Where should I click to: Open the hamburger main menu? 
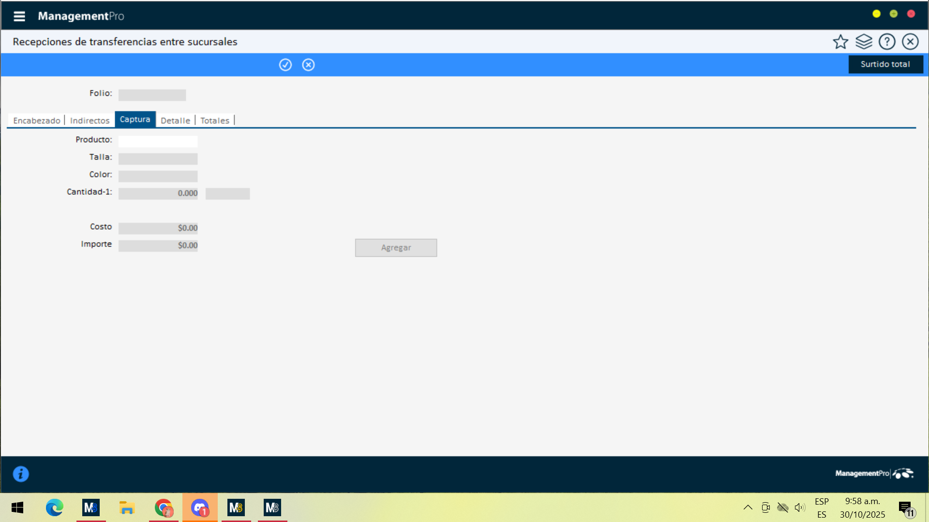pos(19,16)
